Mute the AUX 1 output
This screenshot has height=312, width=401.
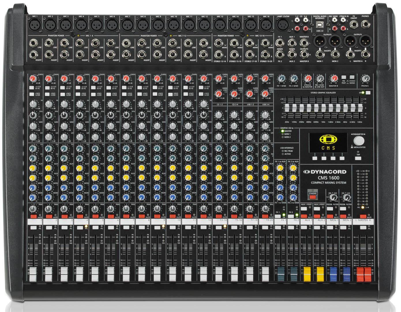pos(303,216)
